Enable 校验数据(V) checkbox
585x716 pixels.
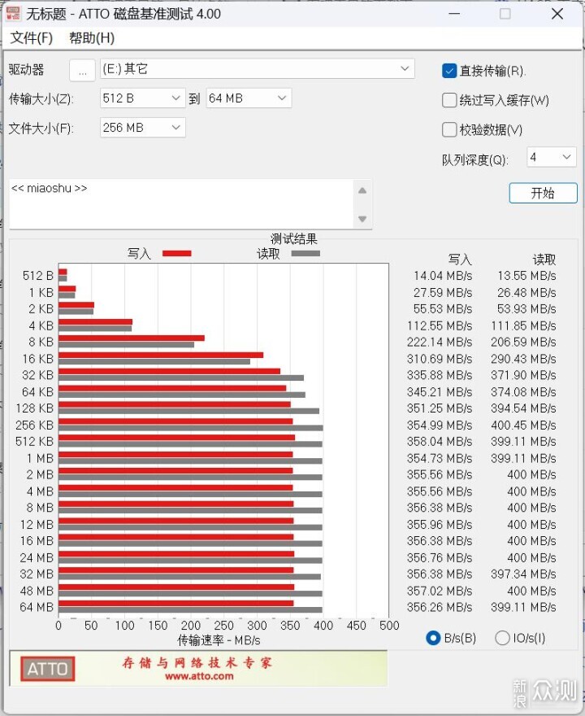tap(449, 129)
